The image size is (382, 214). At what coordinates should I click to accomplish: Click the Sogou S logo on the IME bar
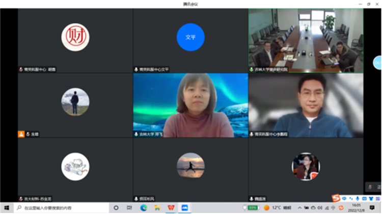point(336,198)
